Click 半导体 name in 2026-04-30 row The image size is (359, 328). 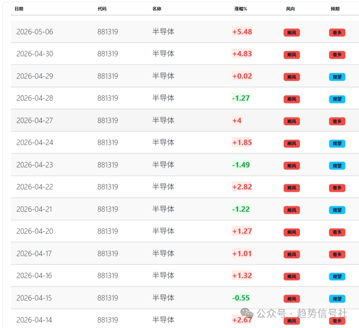point(164,54)
